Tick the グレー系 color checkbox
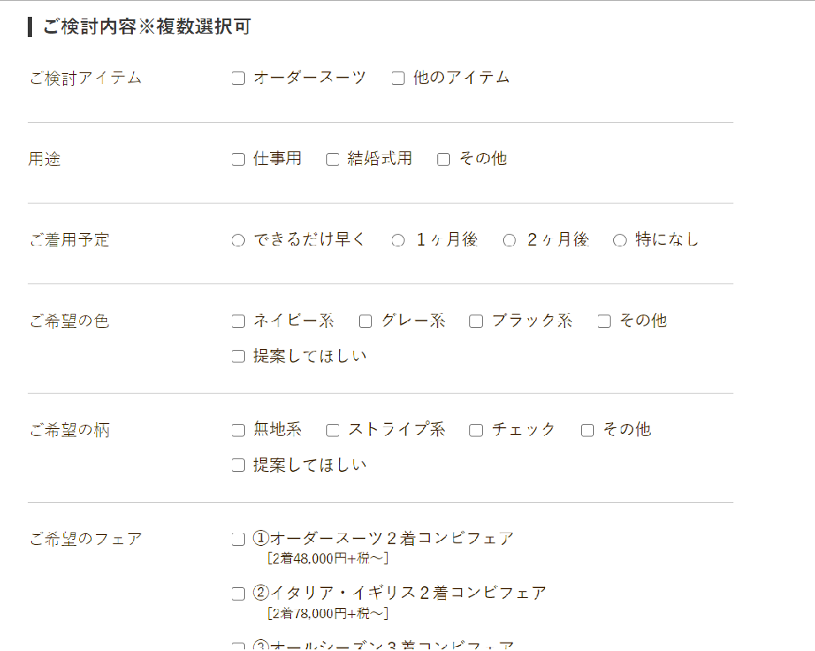Image resolution: width=815 pixels, height=651 pixels. tap(365, 321)
